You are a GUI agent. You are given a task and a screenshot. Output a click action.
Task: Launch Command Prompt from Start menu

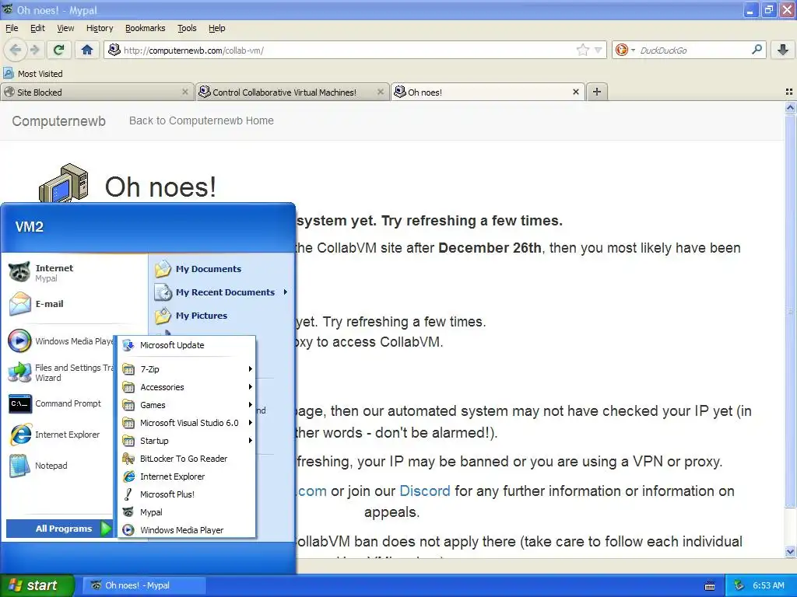tap(60, 403)
